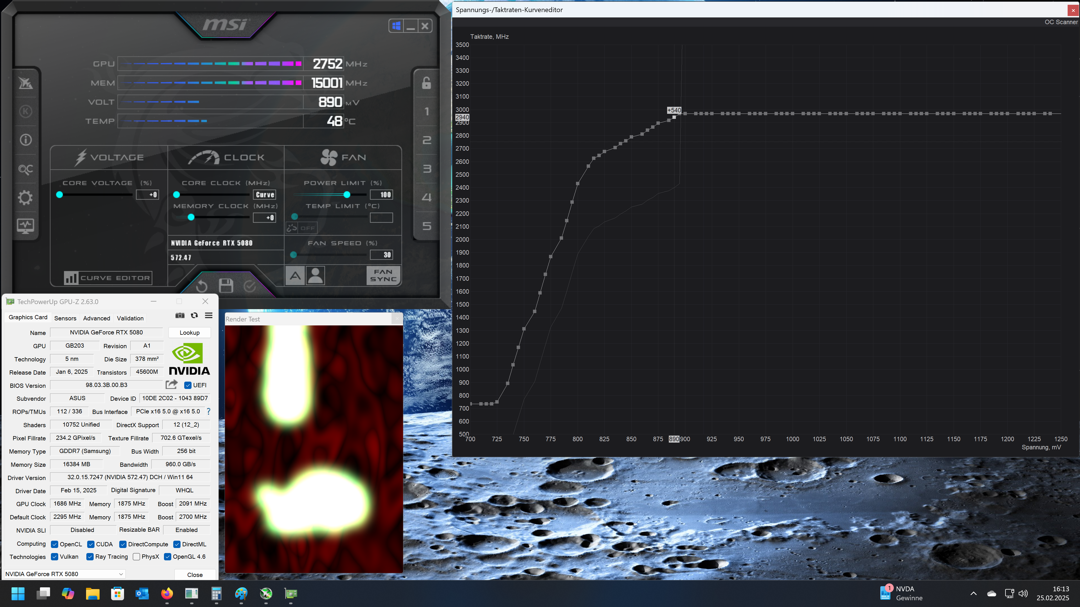Expand the GPU selection dropdown in GPU-Z
1080x607 pixels.
point(121,574)
